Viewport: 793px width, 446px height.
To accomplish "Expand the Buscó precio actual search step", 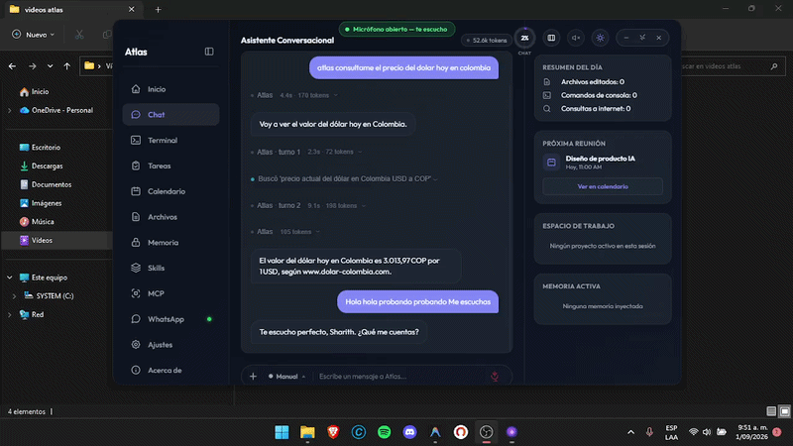I will point(344,178).
